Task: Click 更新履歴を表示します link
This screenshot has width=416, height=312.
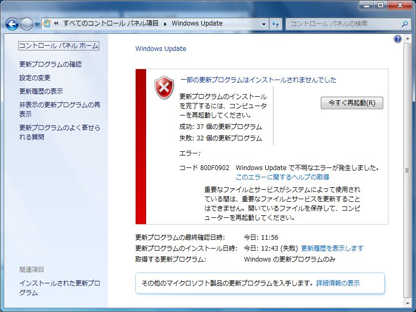Action: pyautogui.click(x=332, y=249)
